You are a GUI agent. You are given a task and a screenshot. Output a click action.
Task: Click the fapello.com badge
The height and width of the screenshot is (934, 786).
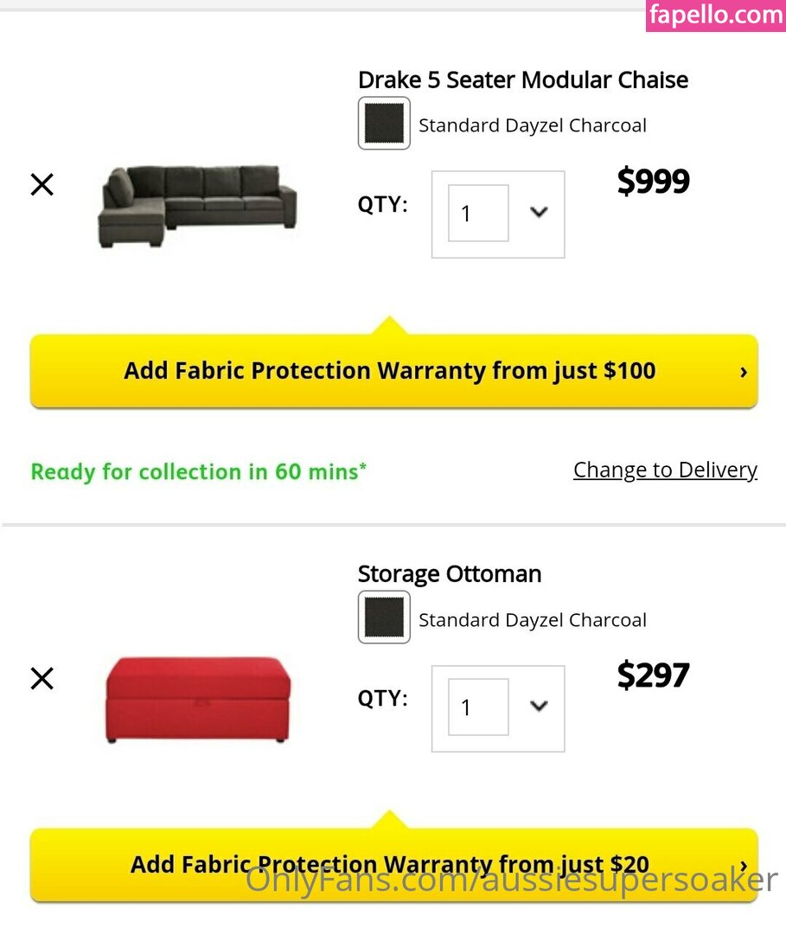coord(716,15)
